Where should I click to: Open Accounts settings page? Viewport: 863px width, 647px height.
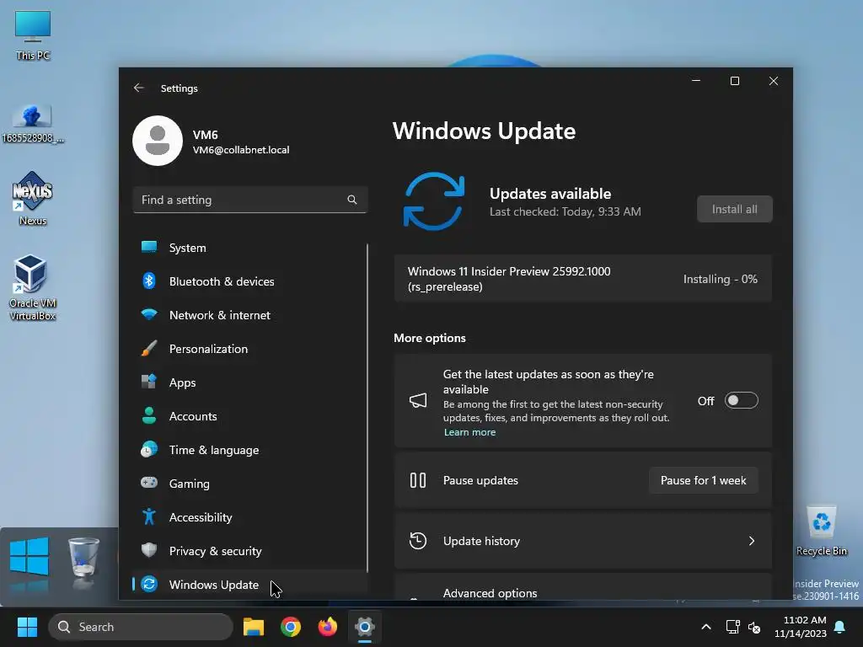(x=249, y=416)
